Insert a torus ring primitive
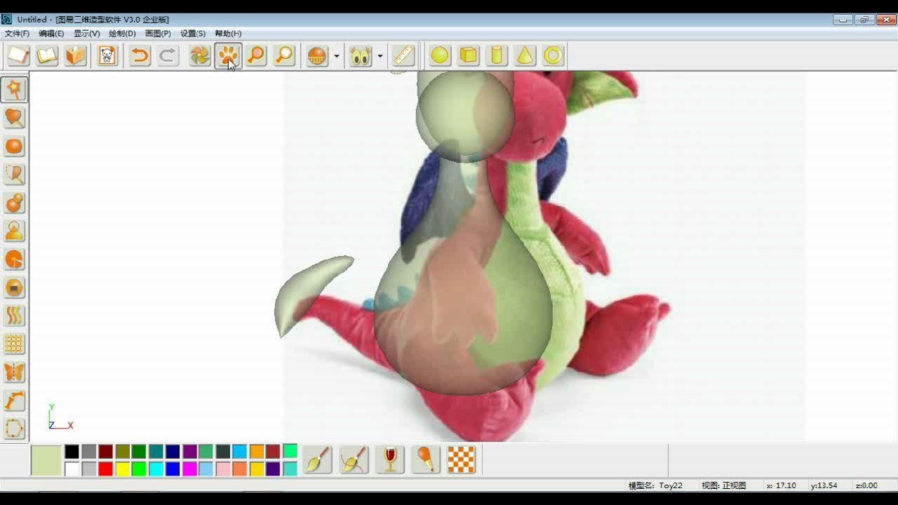The height and width of the screenshot is (505, 898). [x=553, y=55]
